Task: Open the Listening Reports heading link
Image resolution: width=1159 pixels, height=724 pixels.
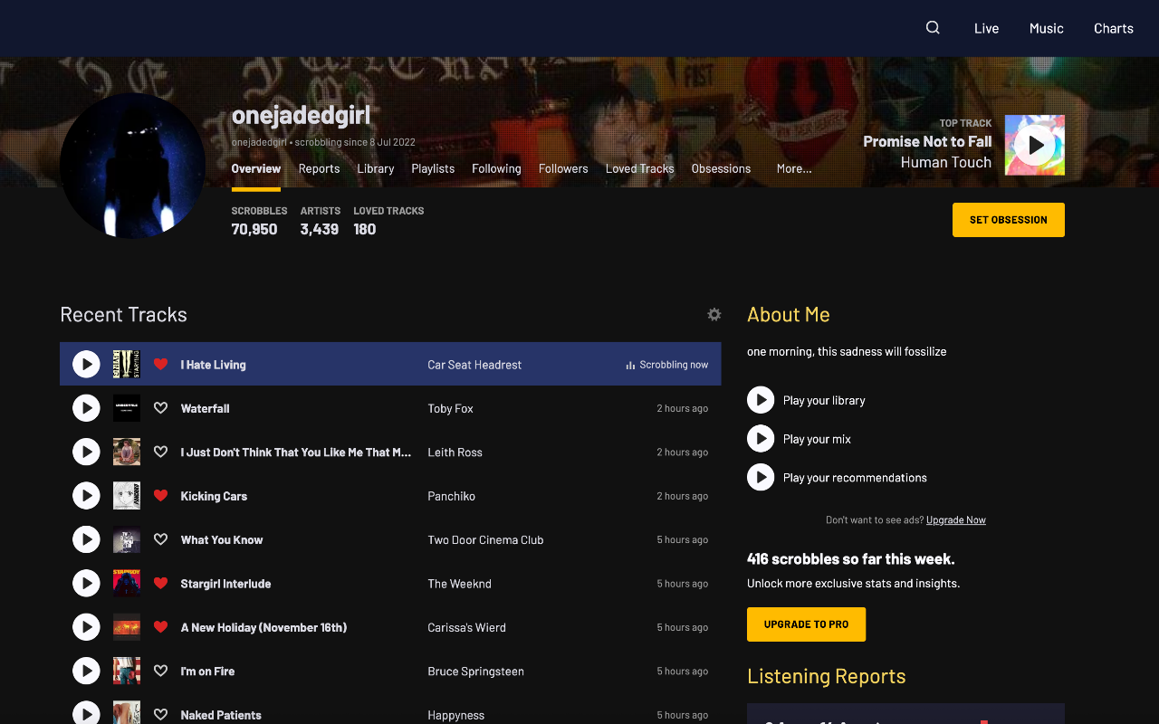Action: coord(827,676)
